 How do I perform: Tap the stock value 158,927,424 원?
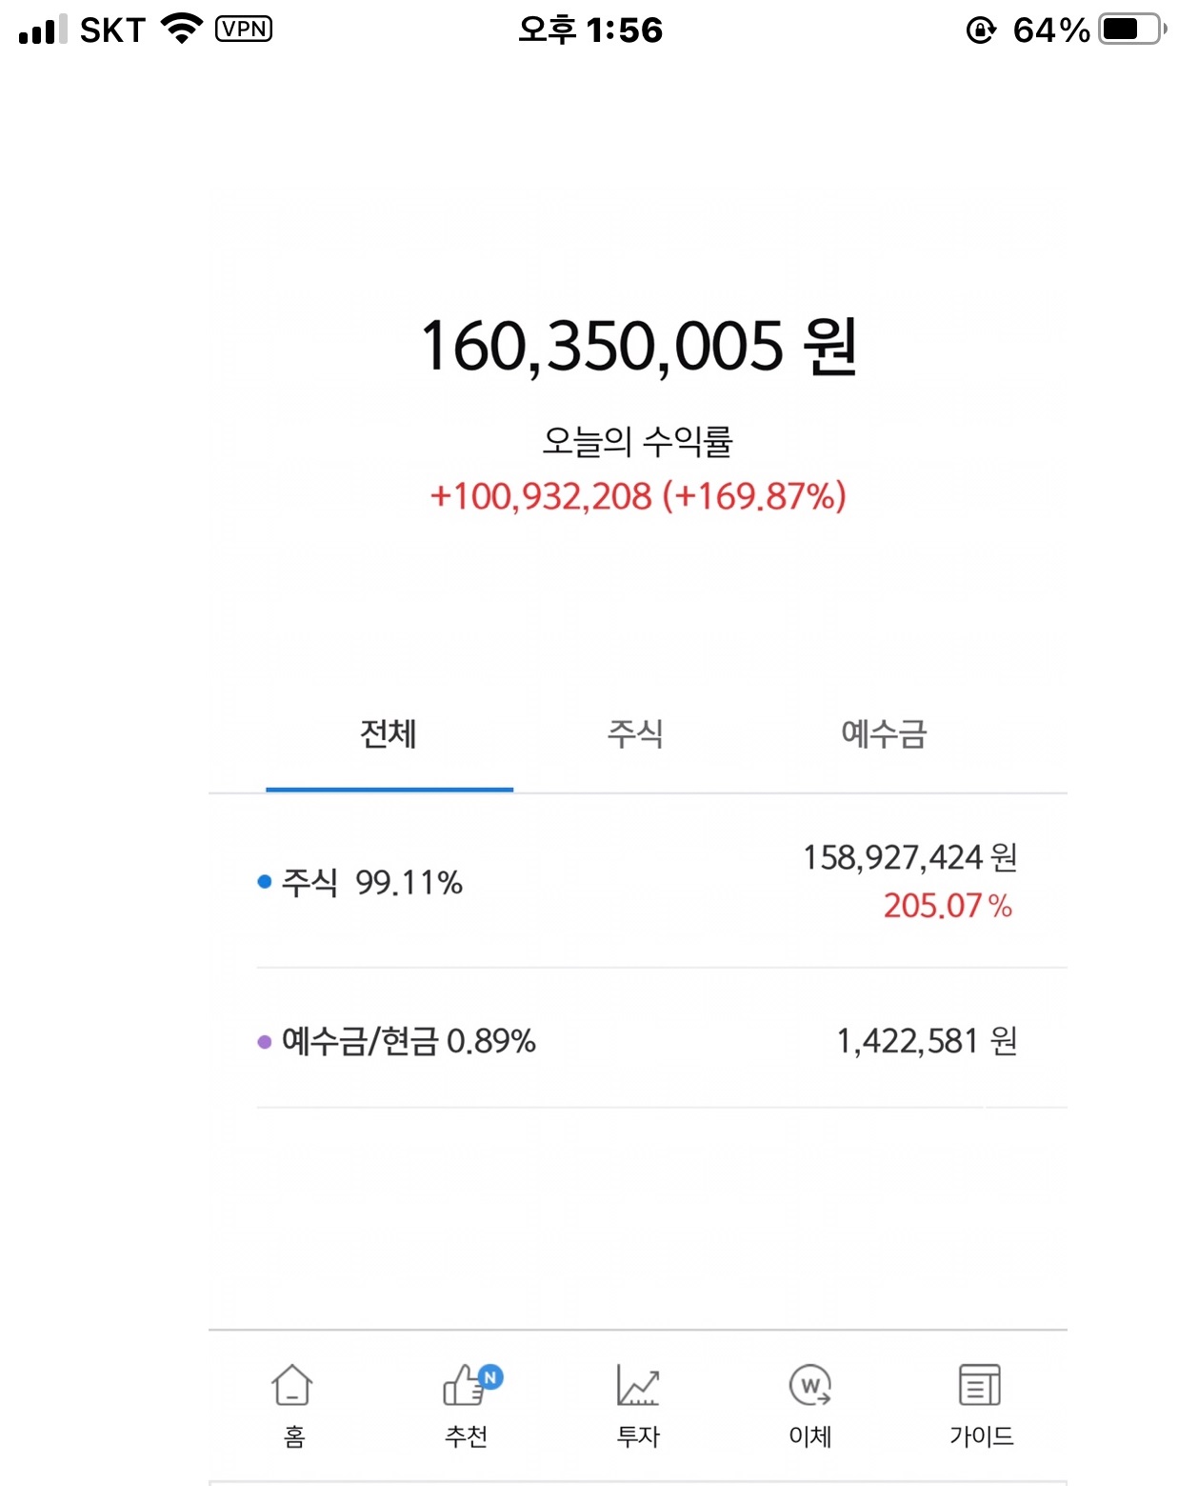[x=909, y=857]
